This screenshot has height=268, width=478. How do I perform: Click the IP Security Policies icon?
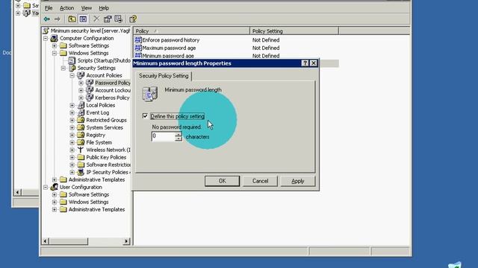click(81, 172)
